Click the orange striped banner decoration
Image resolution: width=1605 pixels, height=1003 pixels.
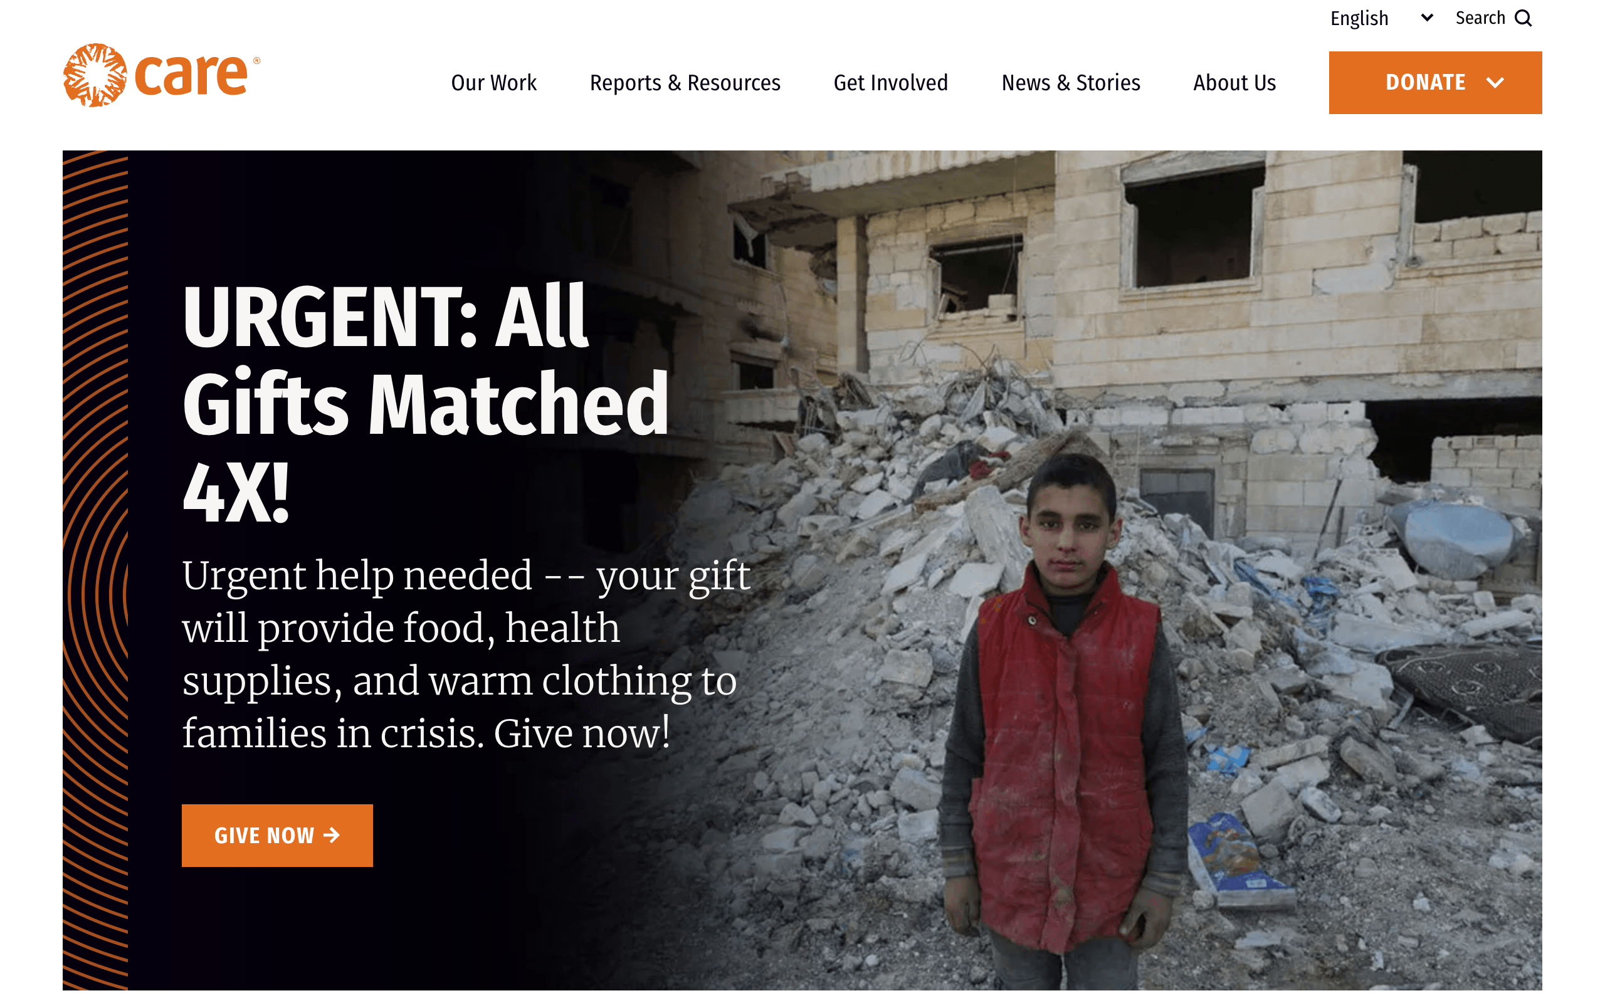click(95, 570)
